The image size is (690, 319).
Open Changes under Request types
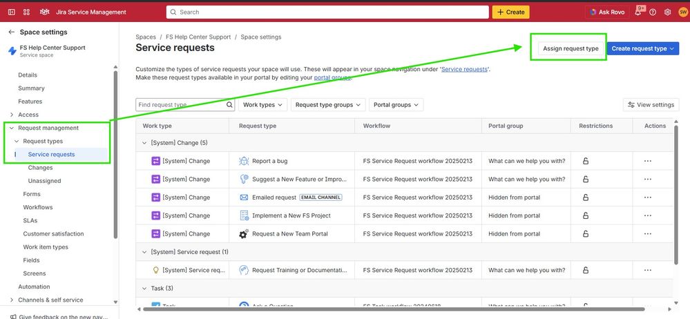click(40, 168)
